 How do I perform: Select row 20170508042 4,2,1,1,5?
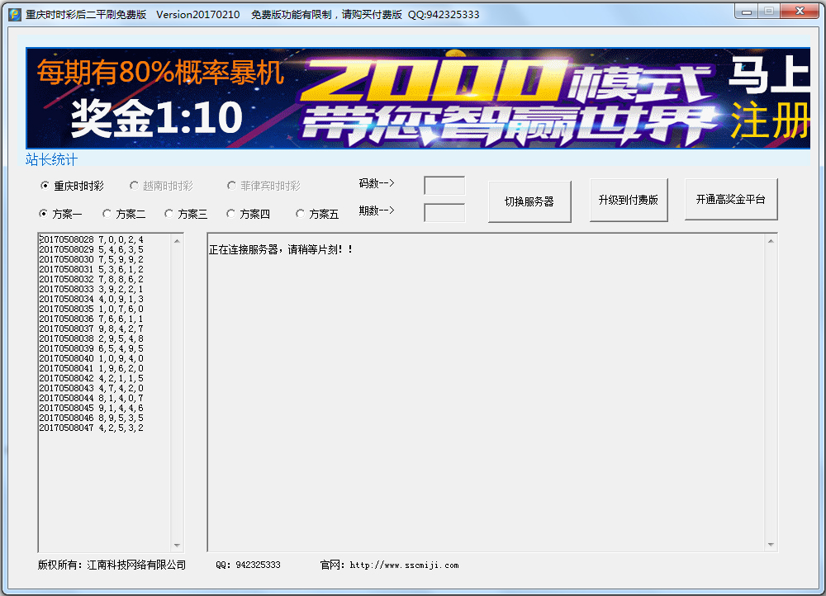click(91, 379)
